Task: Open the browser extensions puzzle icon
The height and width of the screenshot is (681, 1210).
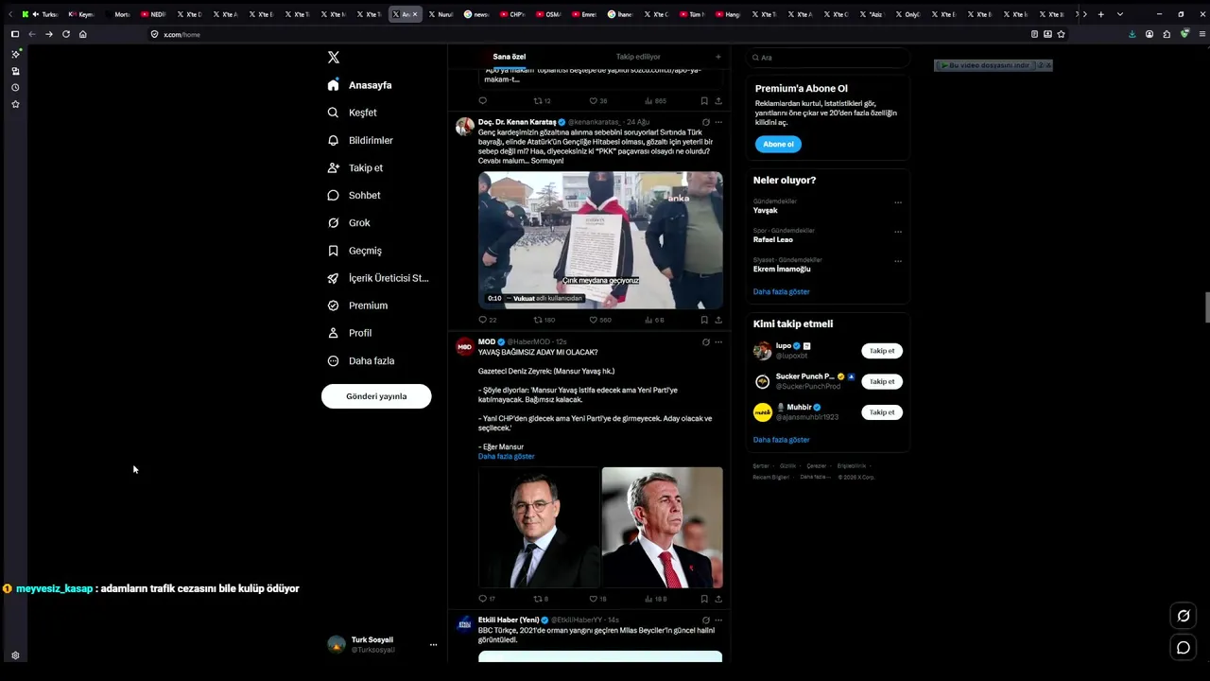Action: (1167, 34)
